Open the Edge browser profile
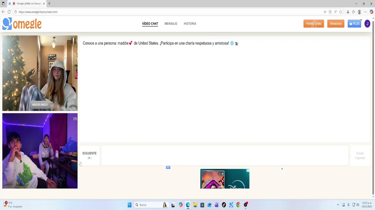 tap(359, 12)
